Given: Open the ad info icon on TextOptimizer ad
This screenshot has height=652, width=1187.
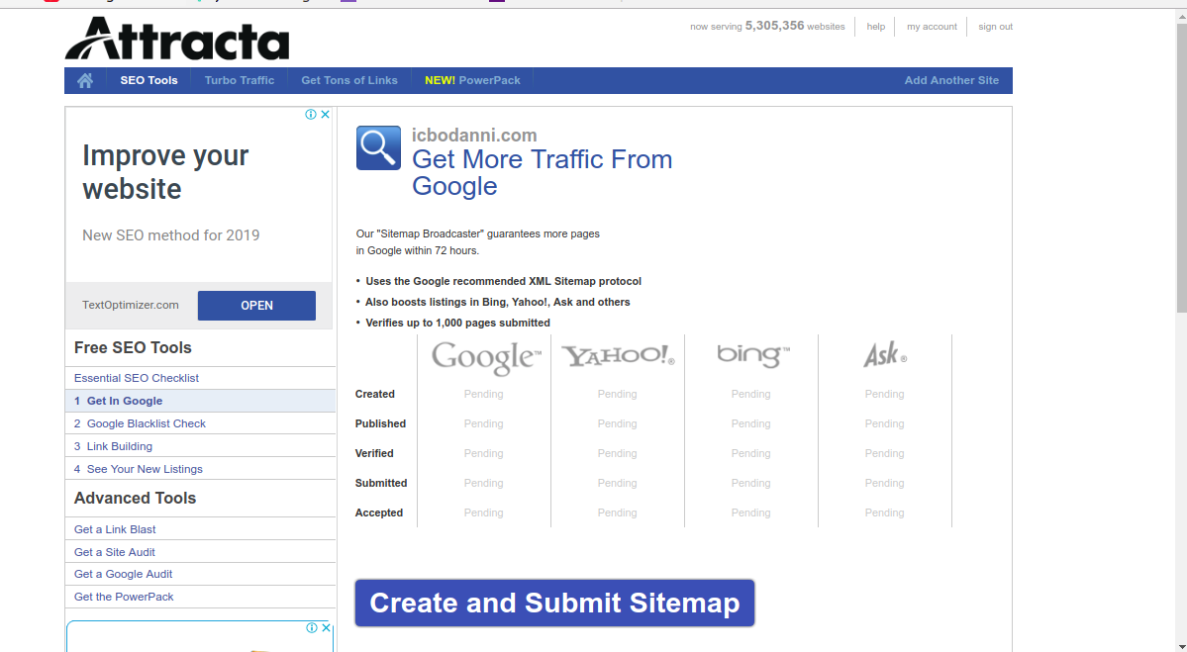Looking at the screenshot, I should 311,114.
